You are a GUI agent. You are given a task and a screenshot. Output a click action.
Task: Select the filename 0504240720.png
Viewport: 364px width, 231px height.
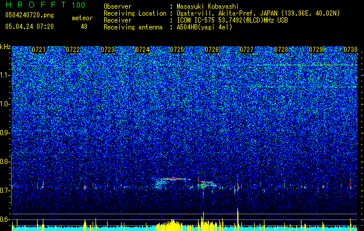coord(30,15)
